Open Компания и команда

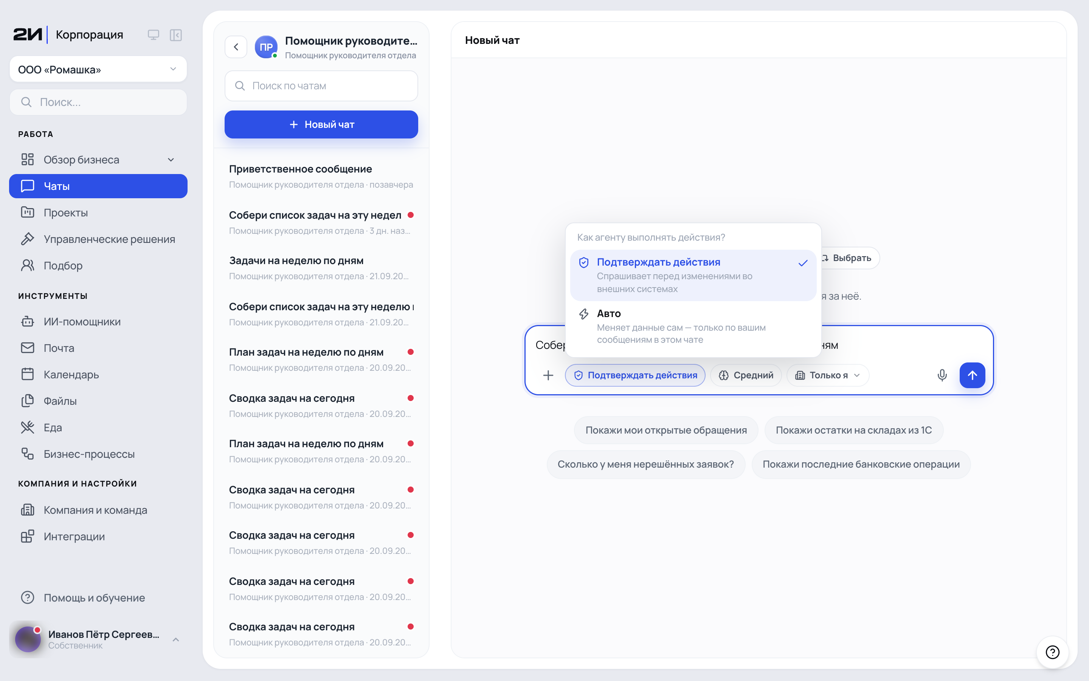tap(98, 510)
